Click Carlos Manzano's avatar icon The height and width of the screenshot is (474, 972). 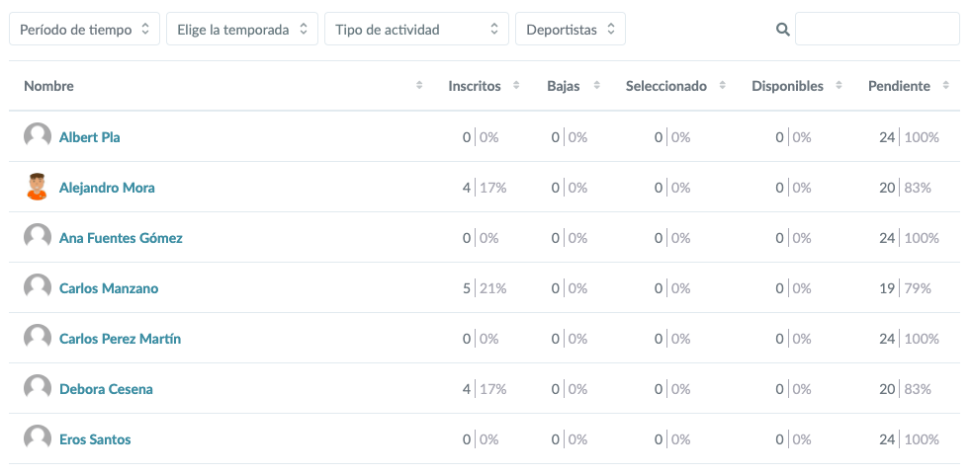click(x=37, y=288)
